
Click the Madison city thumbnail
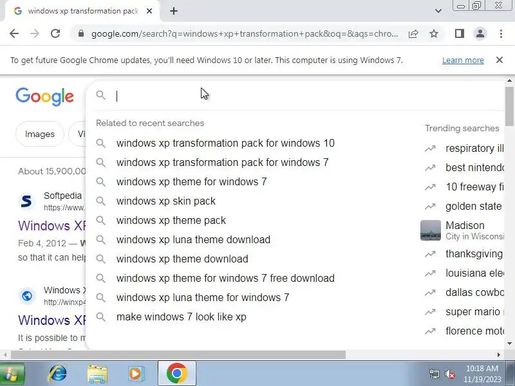[430, 230]
